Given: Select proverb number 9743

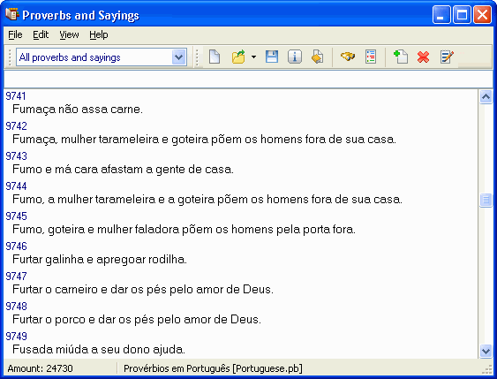Looking at the screenshot, I should point(17,156).
